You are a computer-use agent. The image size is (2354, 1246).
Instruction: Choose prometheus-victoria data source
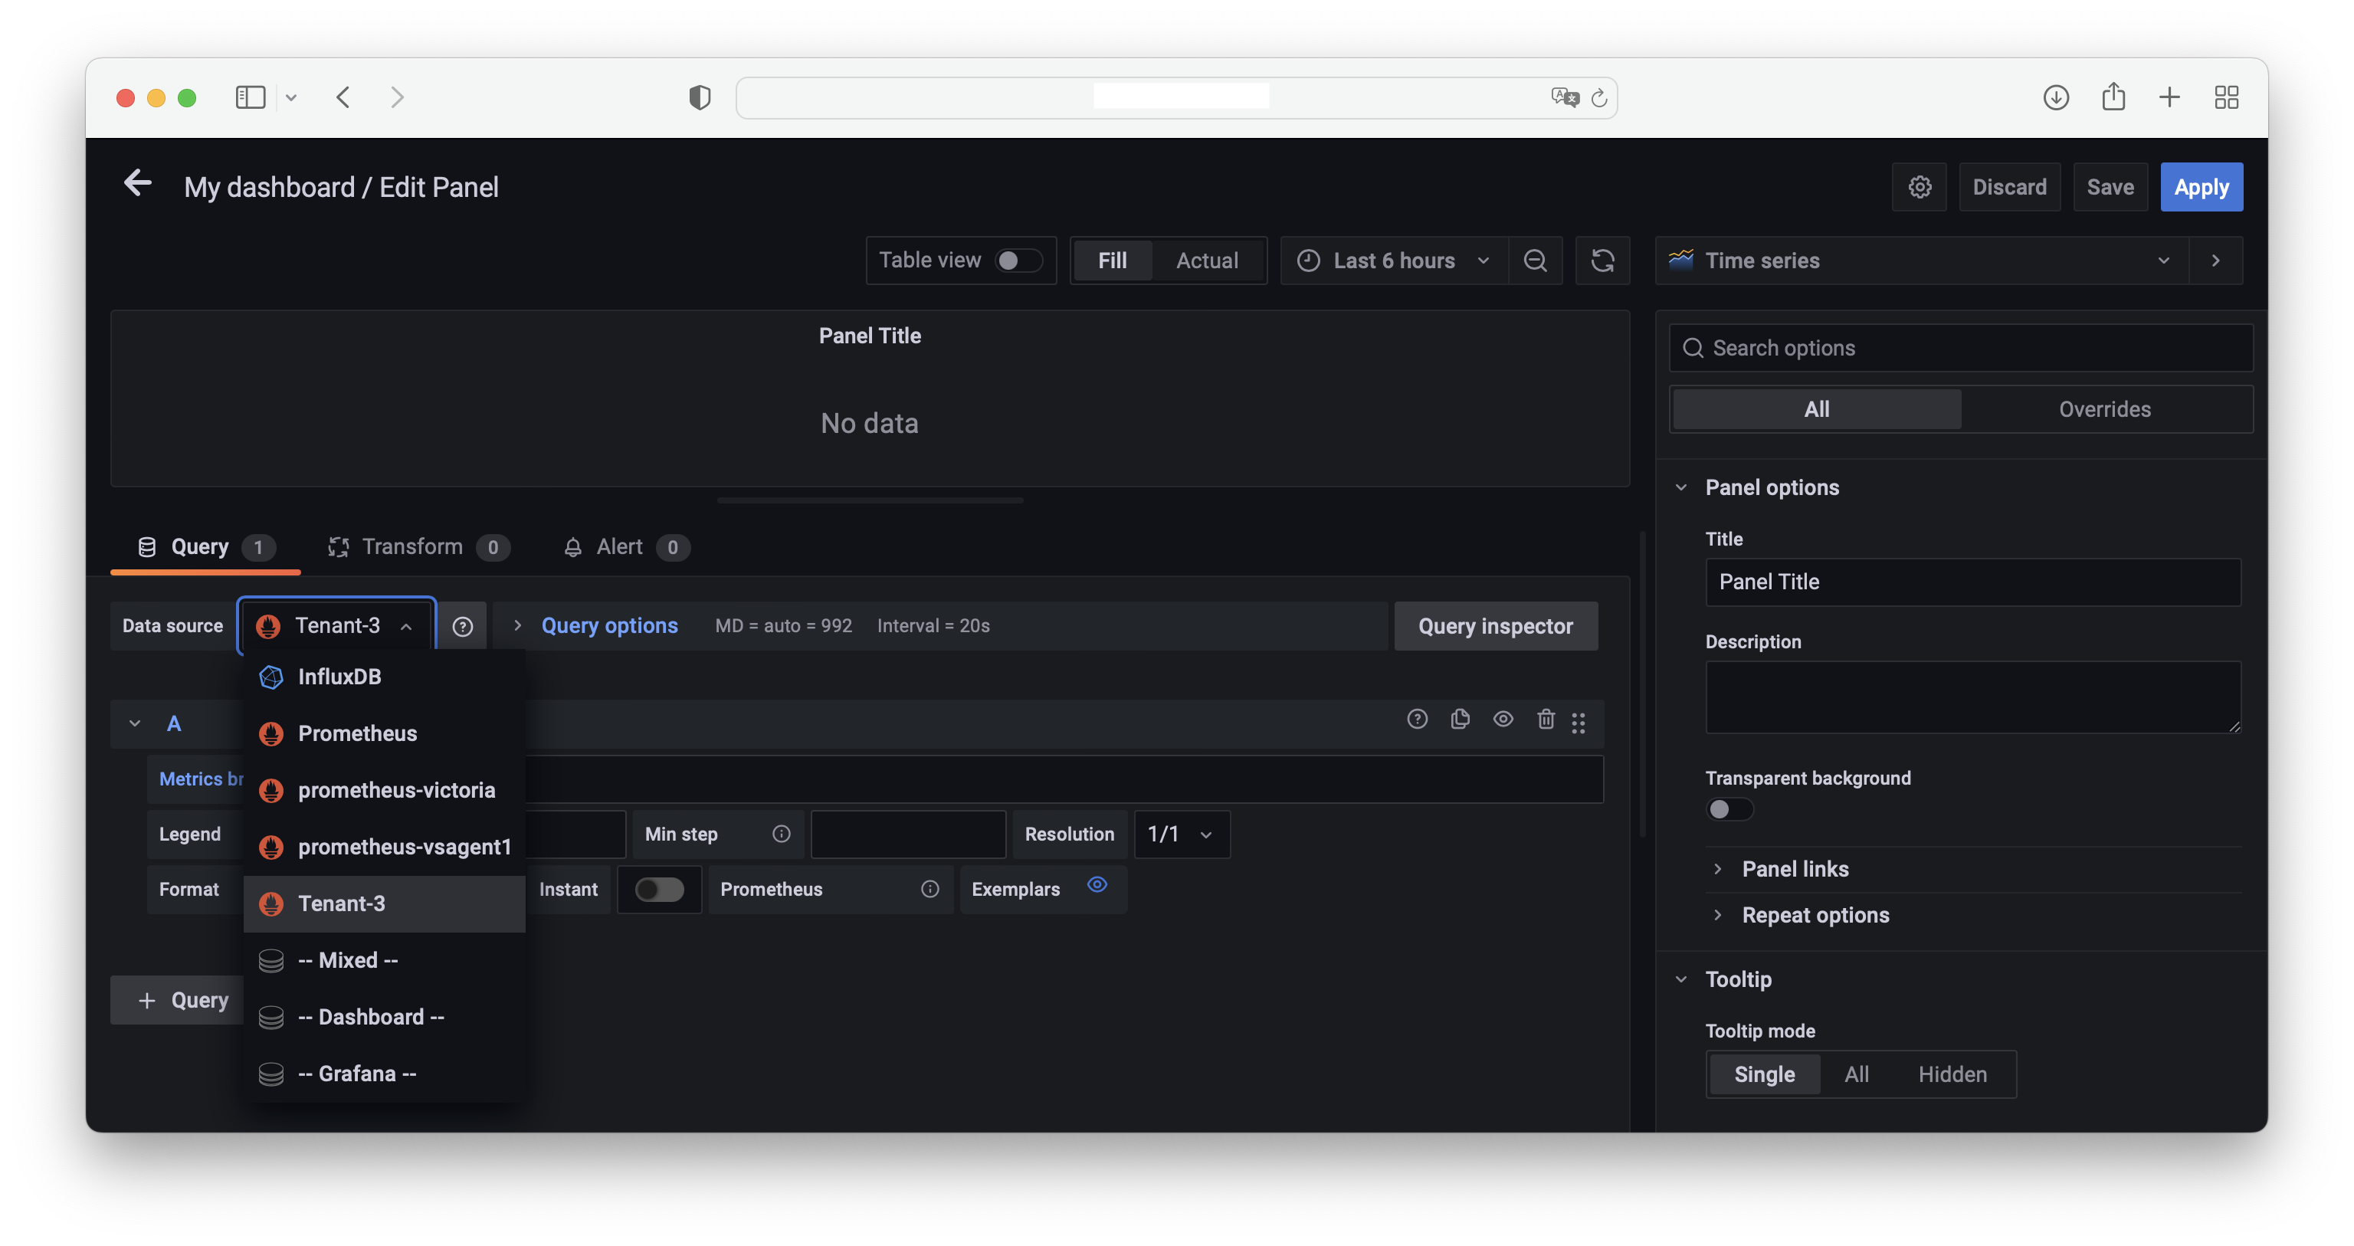pos(384,790)
